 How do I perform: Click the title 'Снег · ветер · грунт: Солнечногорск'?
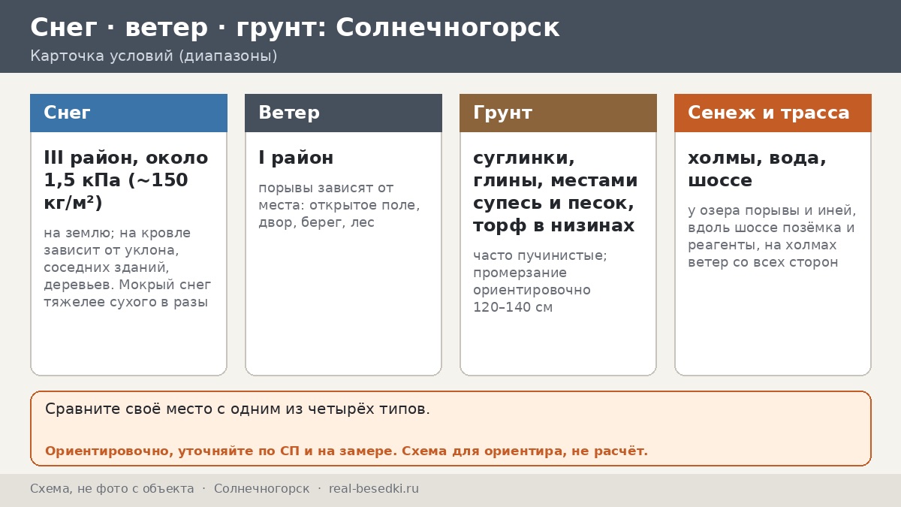(x=294, y=28)
